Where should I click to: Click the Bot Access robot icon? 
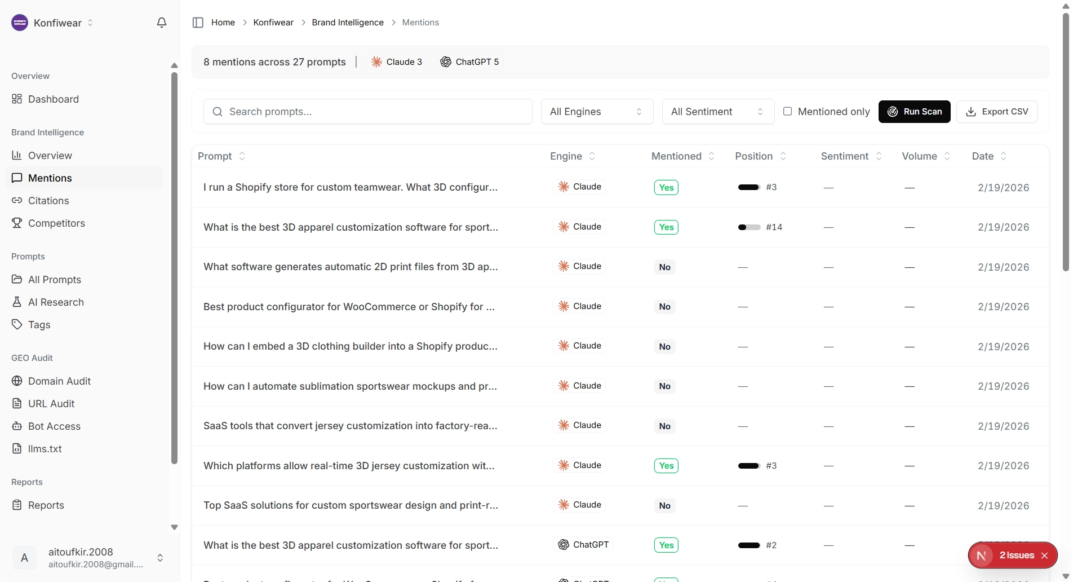(x=17, y=426)
